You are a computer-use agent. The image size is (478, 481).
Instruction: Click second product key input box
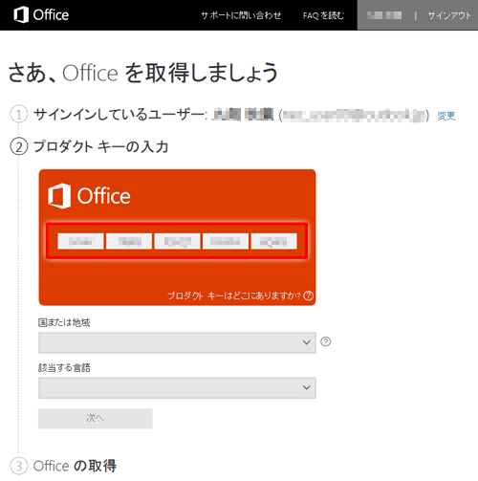tap(129, 241)
